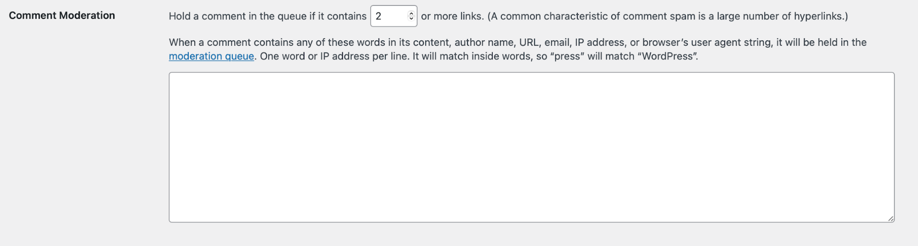Click the phrase 'author name' in the description

click(x=484, y=43)
